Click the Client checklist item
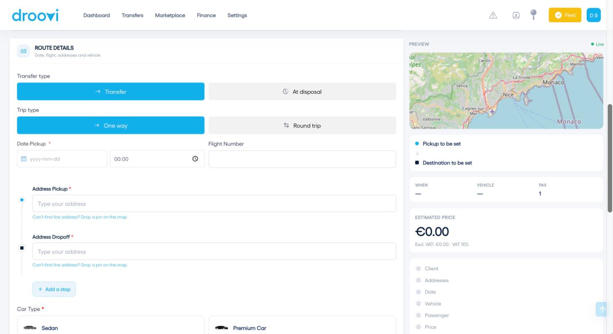The height and width of the screenshot is (334, 613). (x=431, y=269)
